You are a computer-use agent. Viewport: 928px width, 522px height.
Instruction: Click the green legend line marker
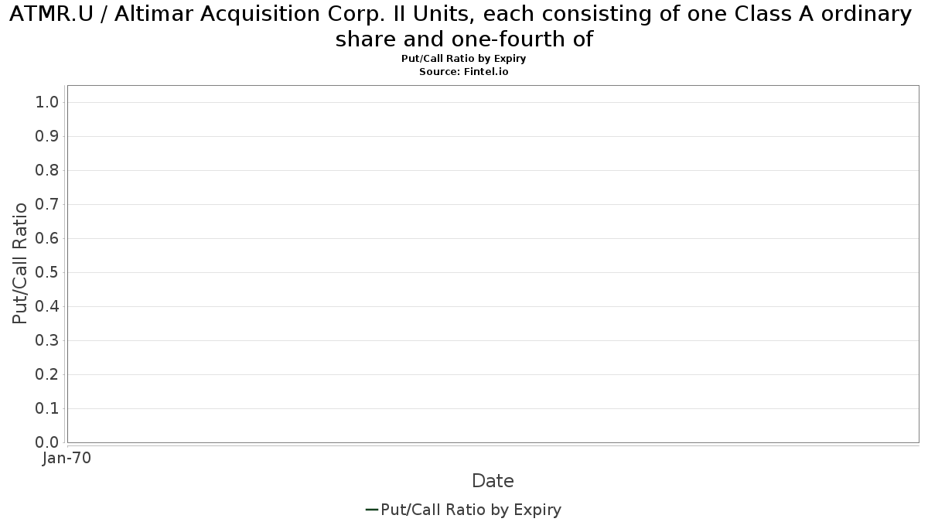[372, 510]
